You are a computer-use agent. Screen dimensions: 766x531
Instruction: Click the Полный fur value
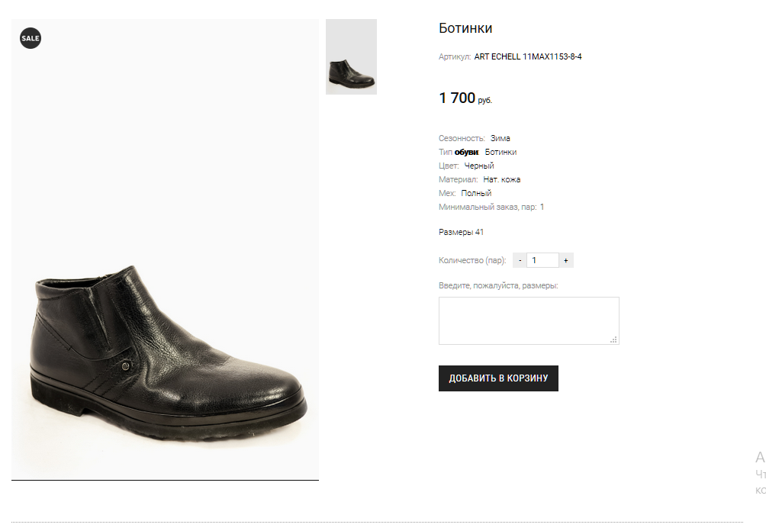click(476, 193)
